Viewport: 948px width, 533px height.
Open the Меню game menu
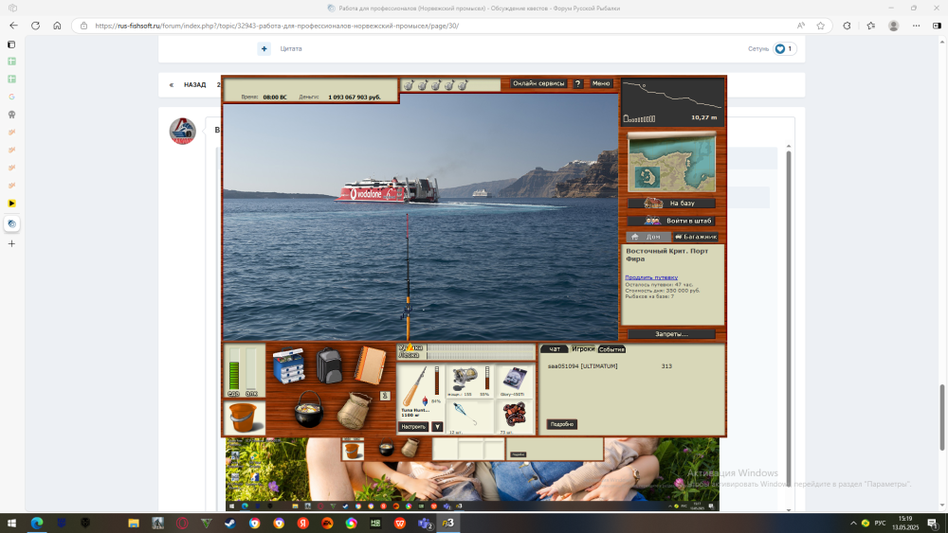tap(601, 83)
